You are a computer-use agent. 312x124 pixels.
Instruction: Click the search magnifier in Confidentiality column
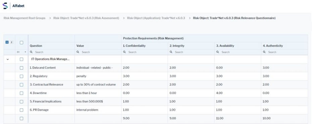coord(124,52)
